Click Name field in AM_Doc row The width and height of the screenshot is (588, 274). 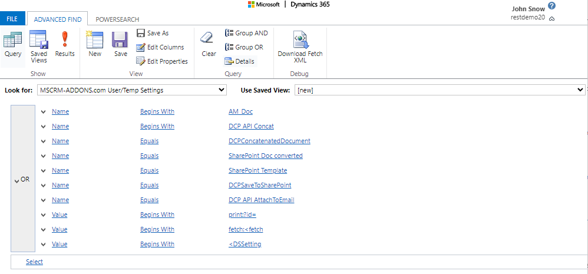(x=60, y=111)
